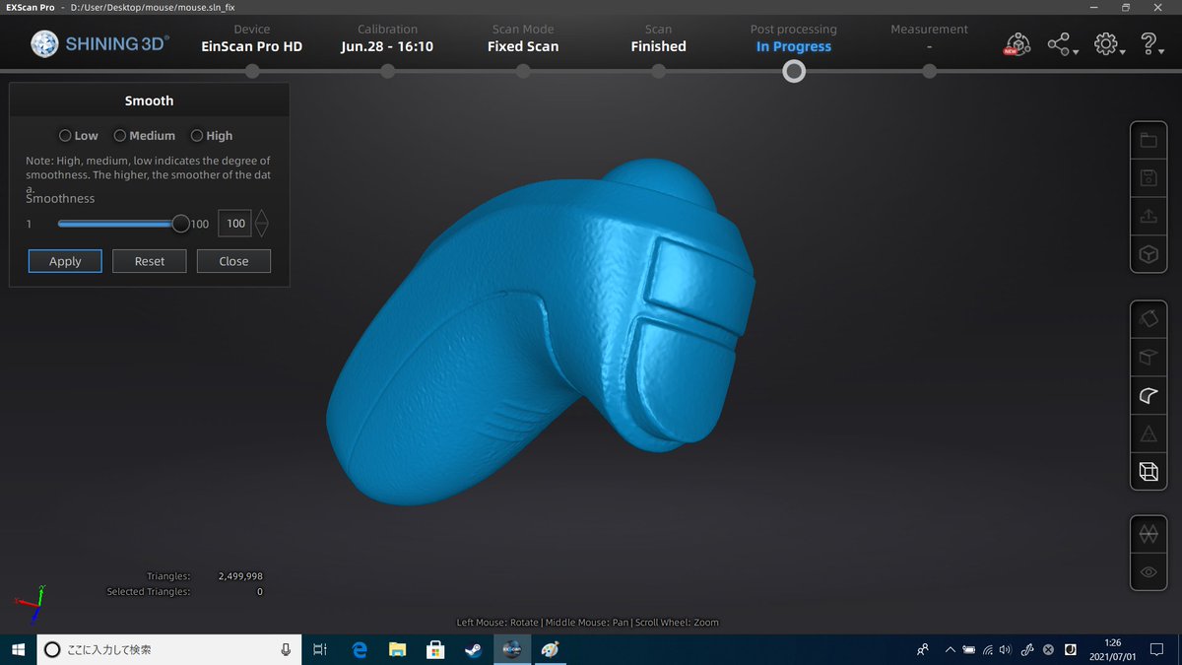Click the Triangles count value 2,499,998
1182x665 pixels.
239,576
